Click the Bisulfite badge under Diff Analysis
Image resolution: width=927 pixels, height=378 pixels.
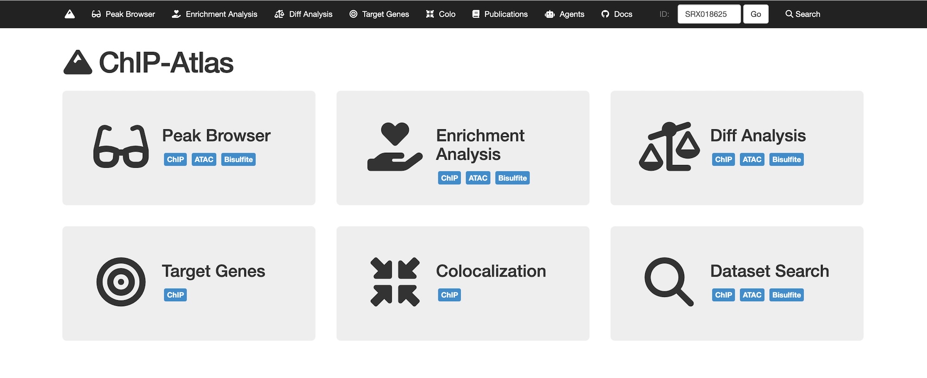786,159
